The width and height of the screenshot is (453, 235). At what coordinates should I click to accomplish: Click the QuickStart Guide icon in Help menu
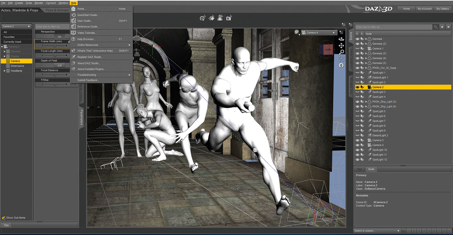pos(73,15)
